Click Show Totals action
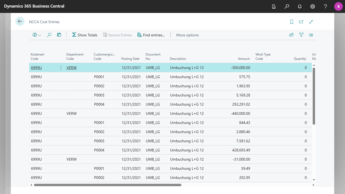 pos(85,35)
